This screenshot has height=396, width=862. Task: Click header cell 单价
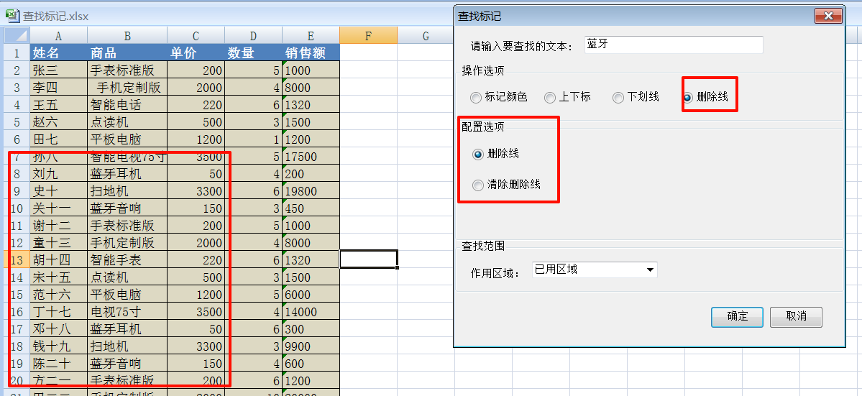(x=196, y=52)
